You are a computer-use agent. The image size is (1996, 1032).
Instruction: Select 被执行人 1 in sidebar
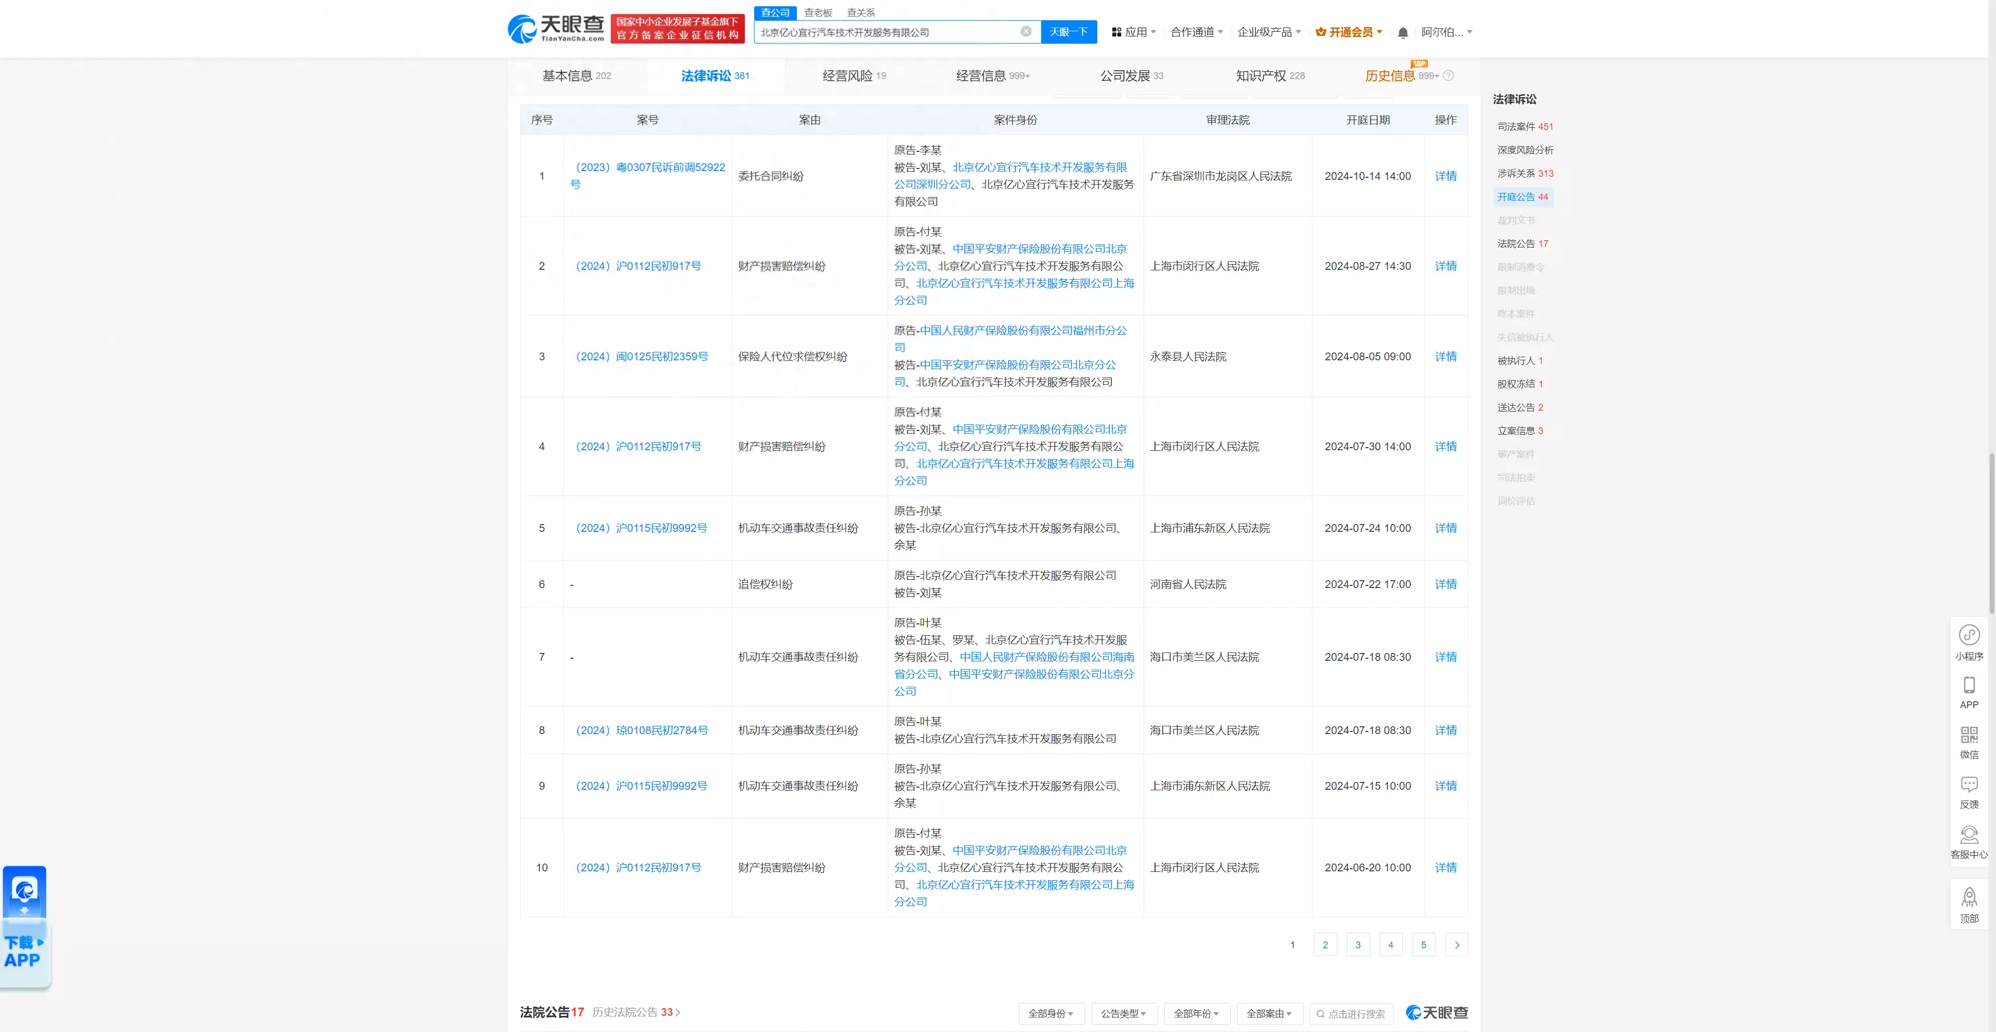[1519, 360]
